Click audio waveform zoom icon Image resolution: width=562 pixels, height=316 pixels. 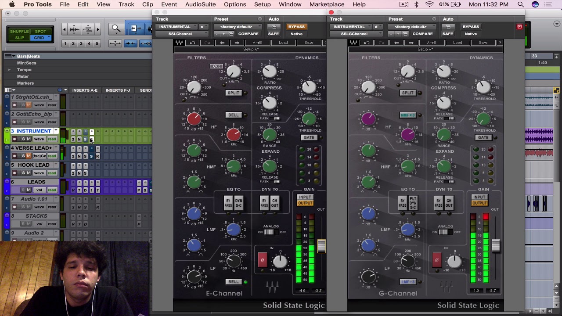(74, 30)
